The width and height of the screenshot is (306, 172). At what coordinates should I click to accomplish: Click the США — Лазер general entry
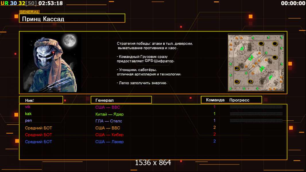click(109, 142)
